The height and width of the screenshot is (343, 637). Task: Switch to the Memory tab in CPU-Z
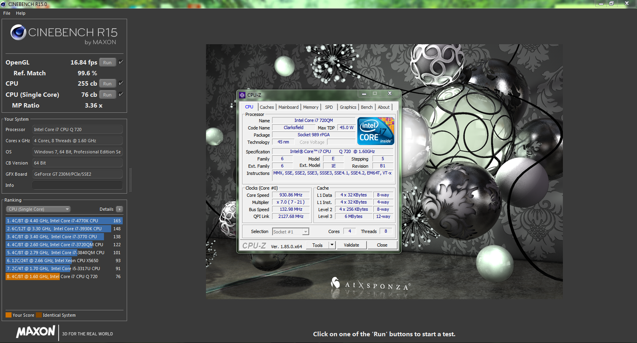[x=311, y=107]
